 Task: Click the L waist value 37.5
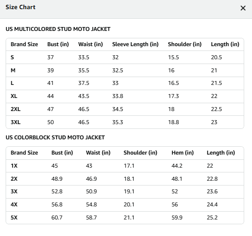pyautogui.click(x=83, y=83)
